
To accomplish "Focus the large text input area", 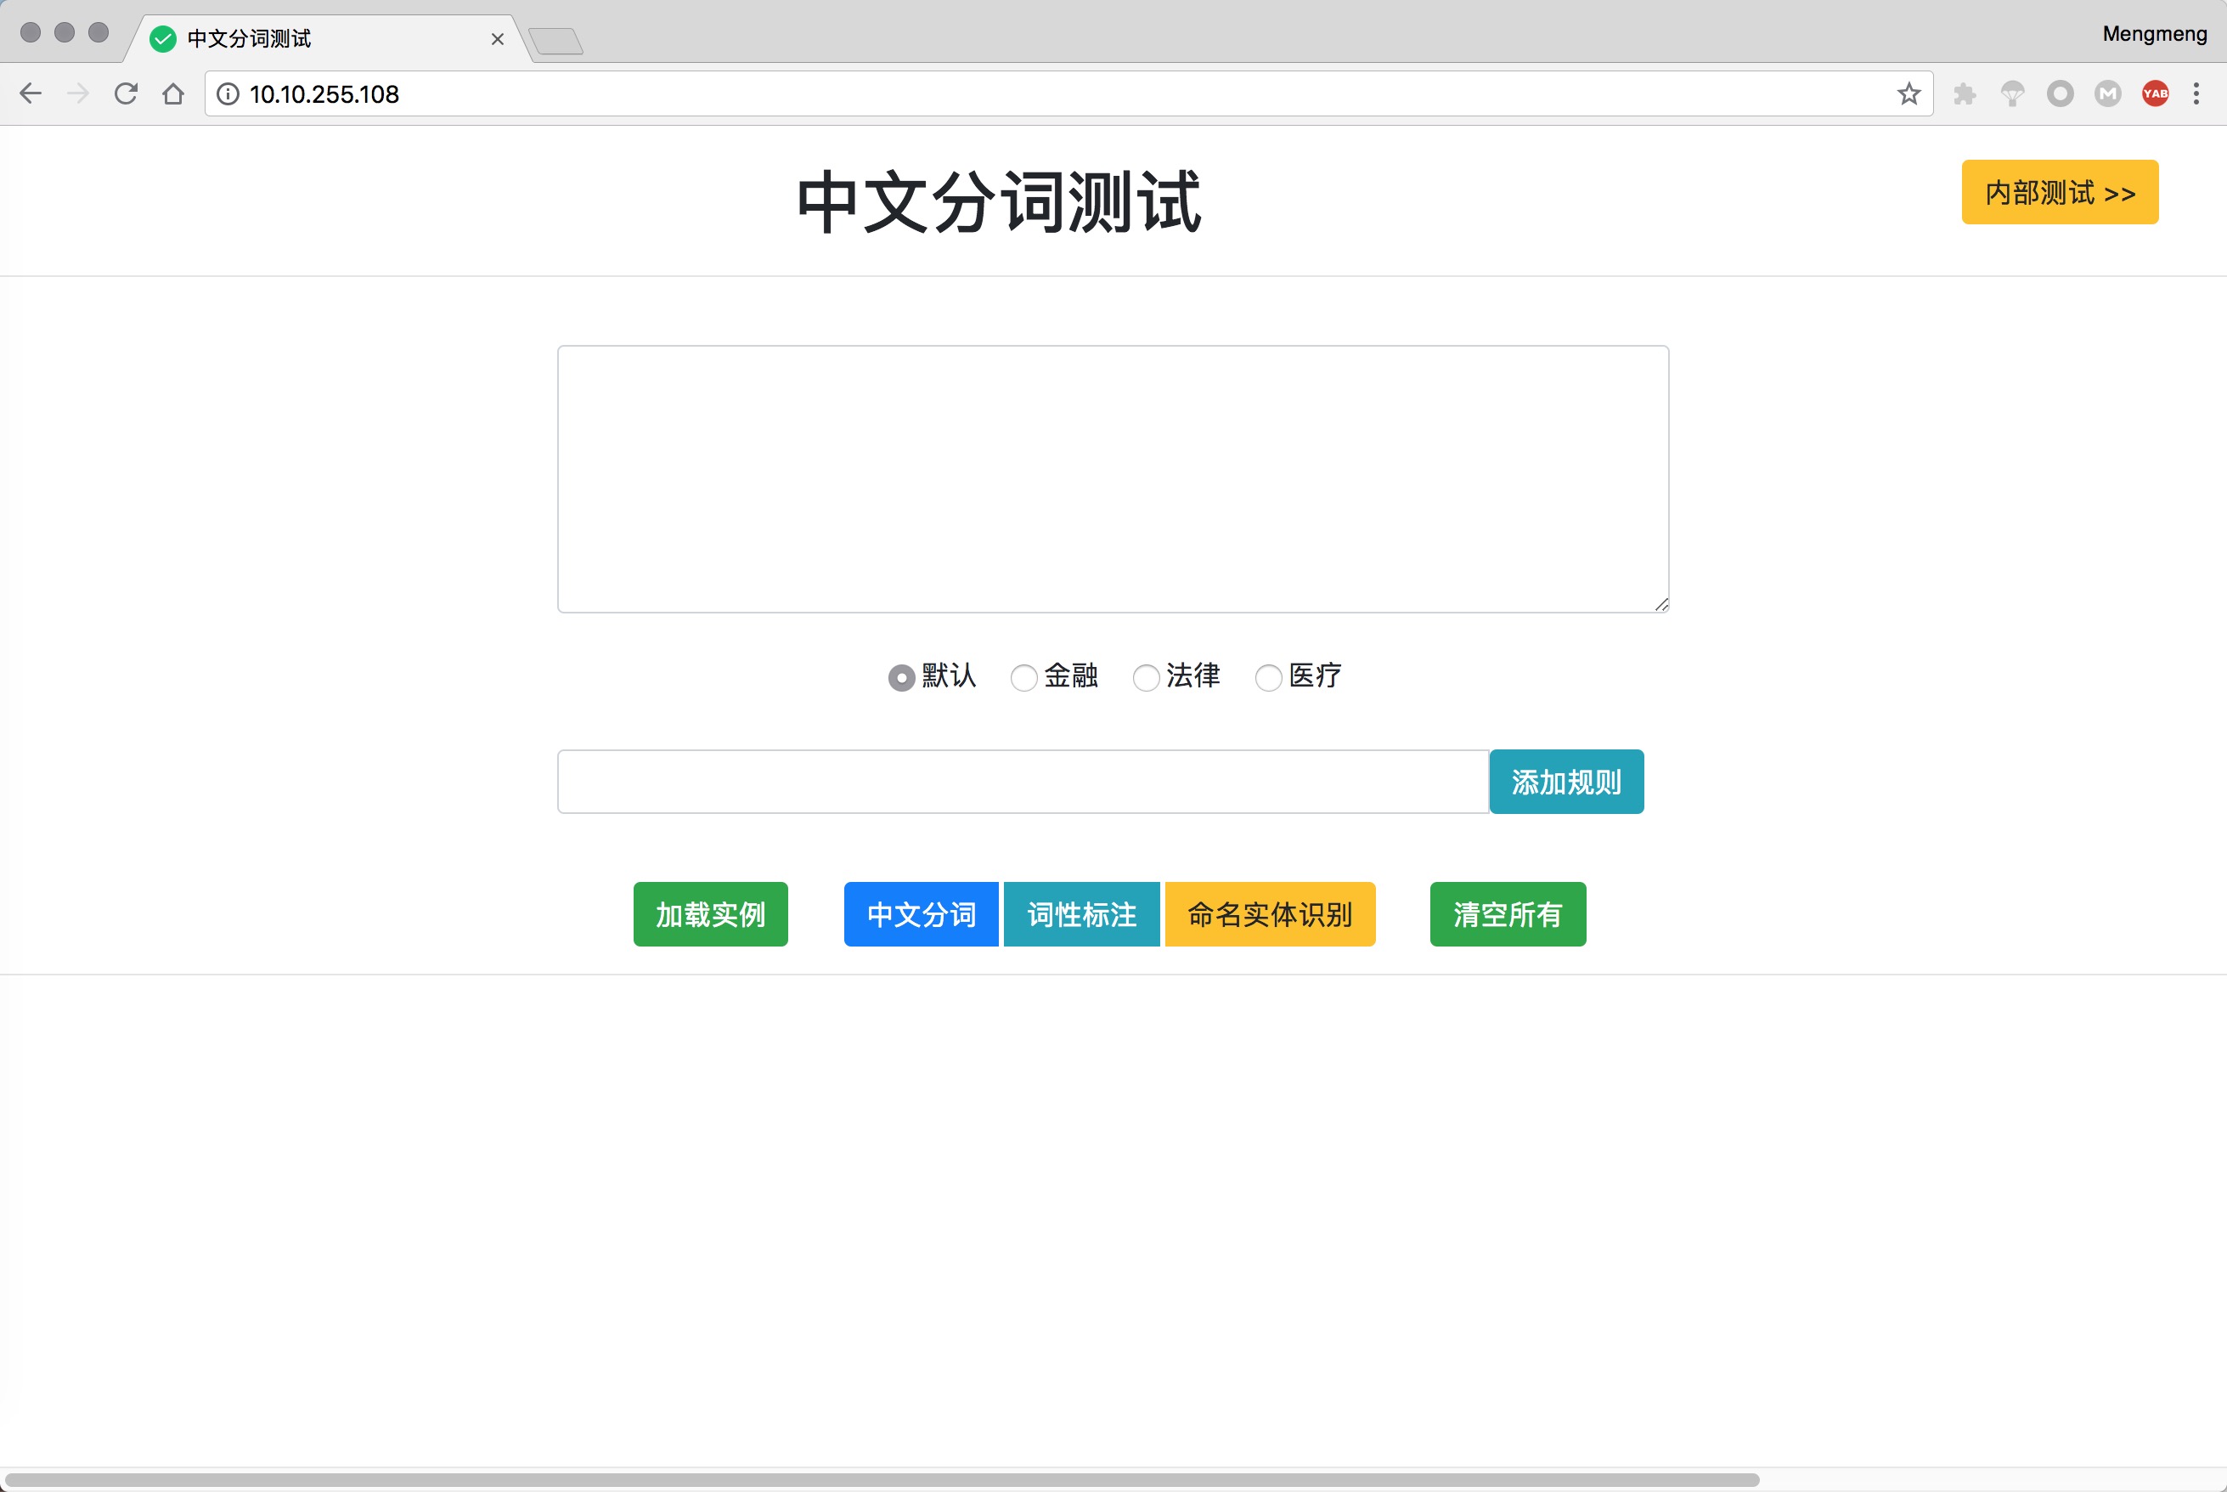I will click(x=1113, y=478).
